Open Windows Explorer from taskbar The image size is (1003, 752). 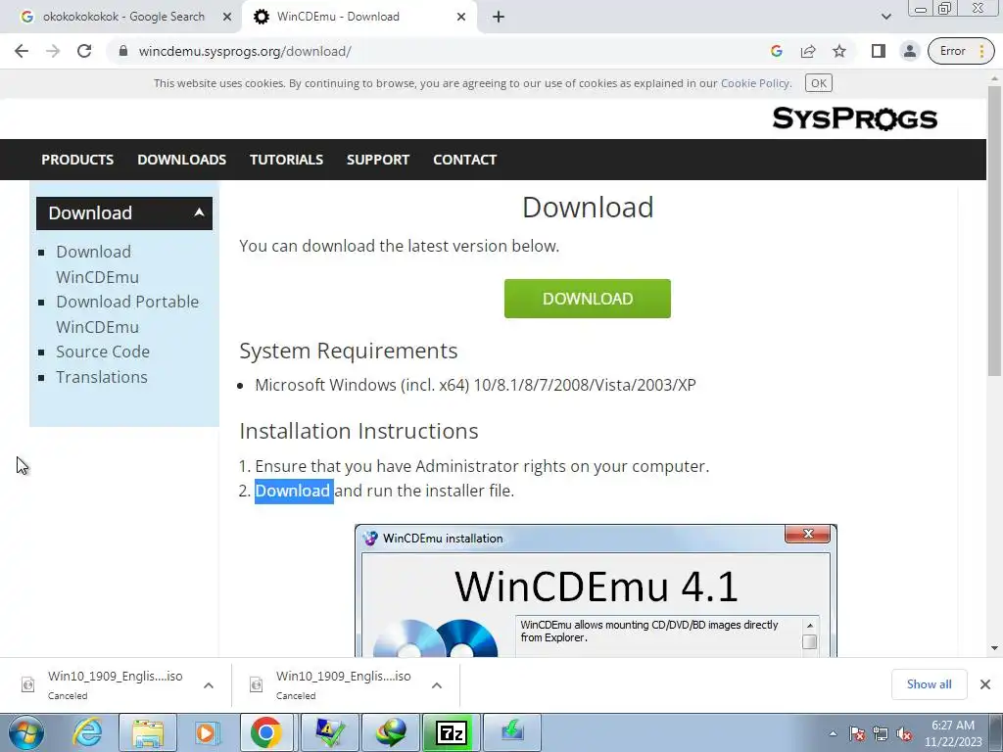148,732
